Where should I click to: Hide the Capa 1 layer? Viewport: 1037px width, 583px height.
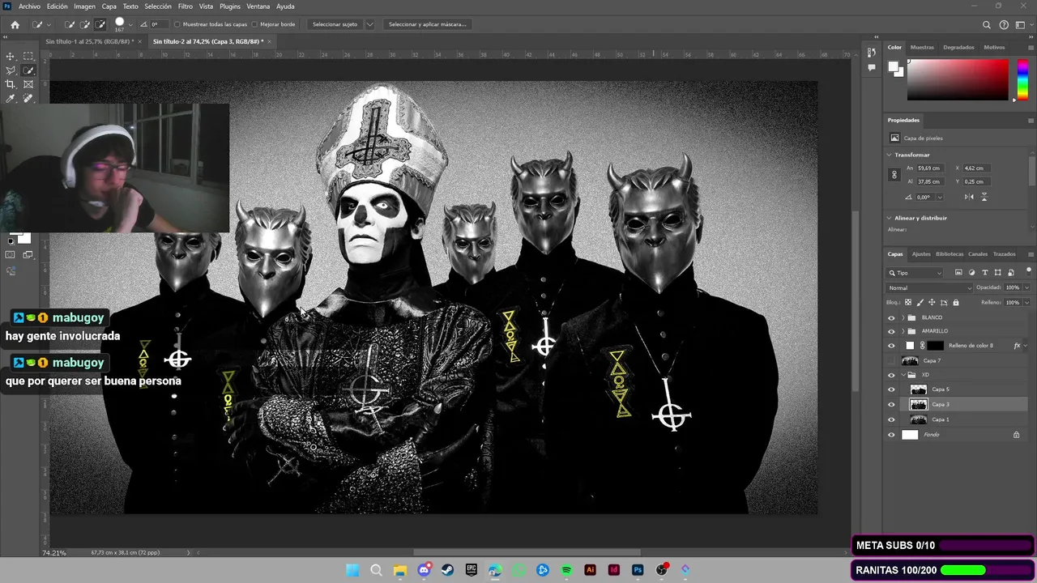click(891, 419)
